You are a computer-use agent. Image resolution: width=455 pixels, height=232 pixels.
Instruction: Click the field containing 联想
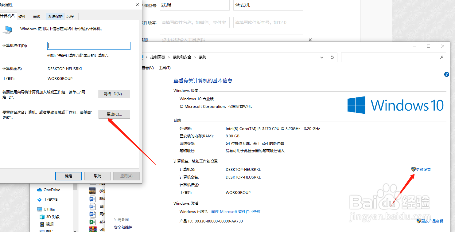click(195, 5)
